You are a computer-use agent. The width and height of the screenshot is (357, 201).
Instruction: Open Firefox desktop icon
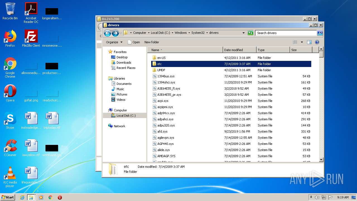10,39
